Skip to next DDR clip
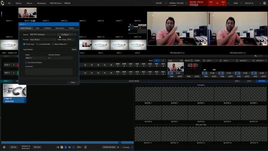The width and height of the screenshot is (268, 151). 70,147
